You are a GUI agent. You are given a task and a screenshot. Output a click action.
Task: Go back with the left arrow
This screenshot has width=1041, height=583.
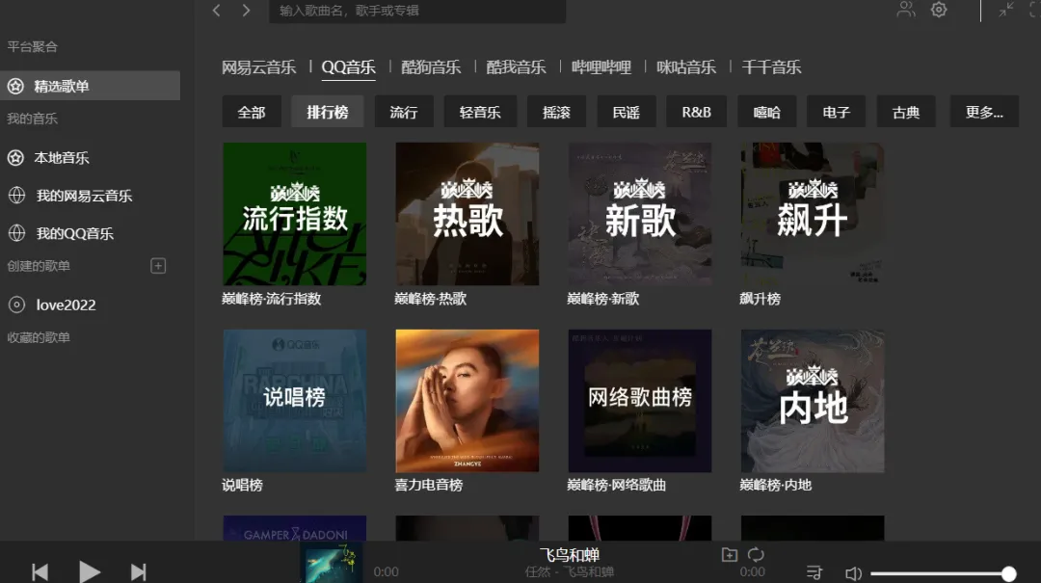tap(217, 11)
